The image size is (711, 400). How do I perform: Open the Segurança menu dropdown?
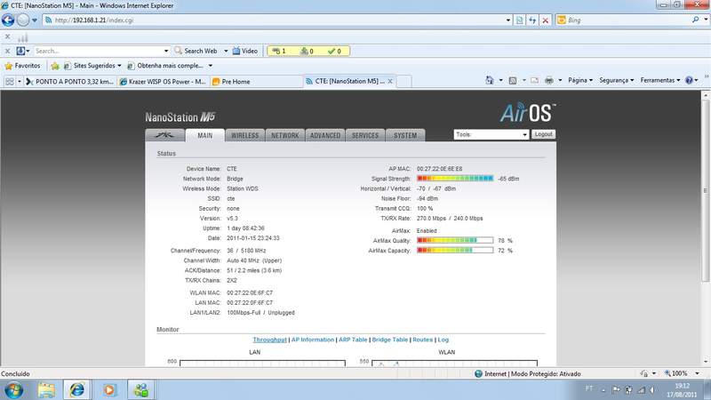point(616,80)
